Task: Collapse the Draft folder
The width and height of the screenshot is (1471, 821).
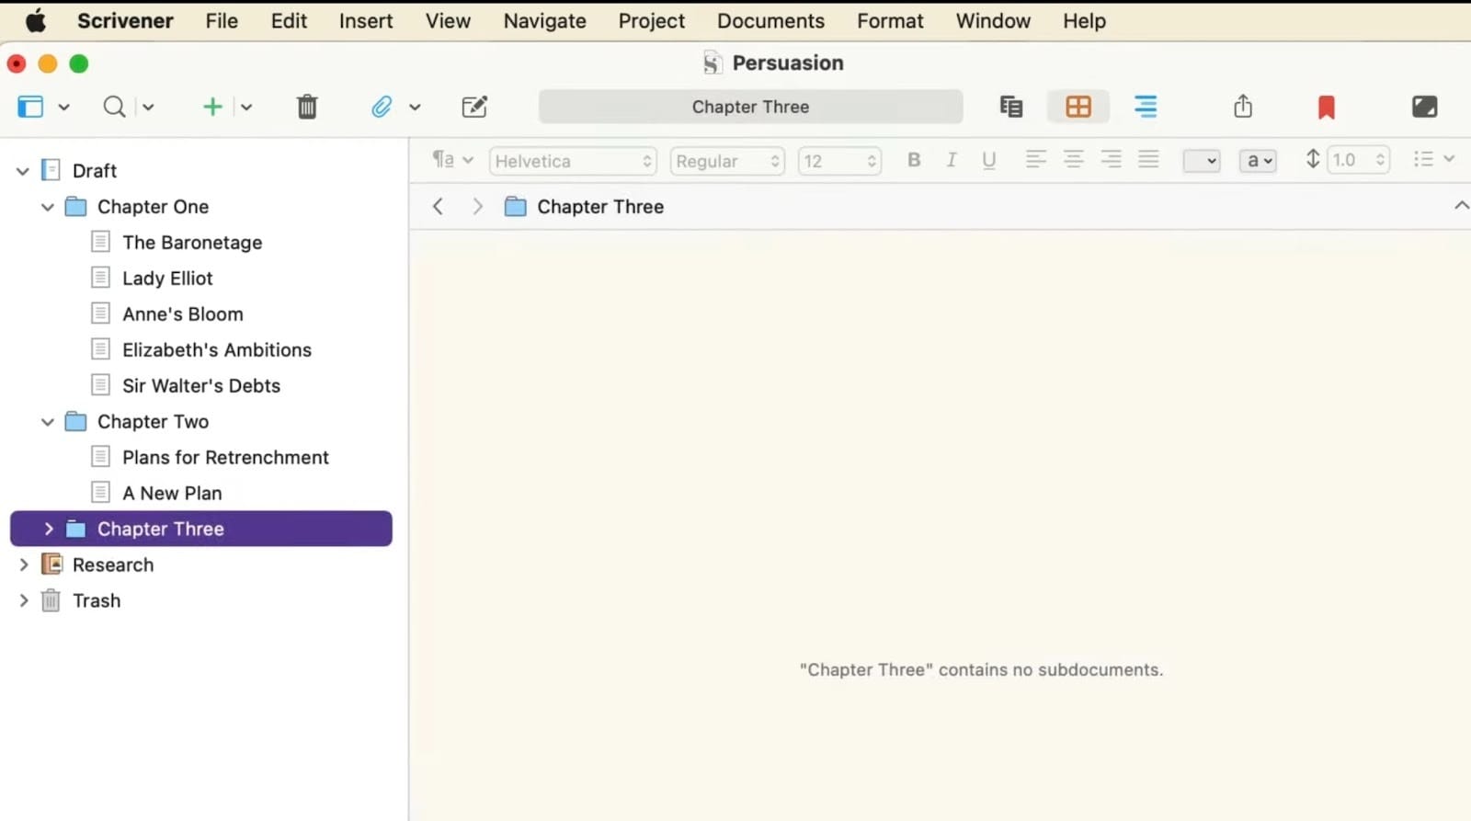Action: [23, 171]
